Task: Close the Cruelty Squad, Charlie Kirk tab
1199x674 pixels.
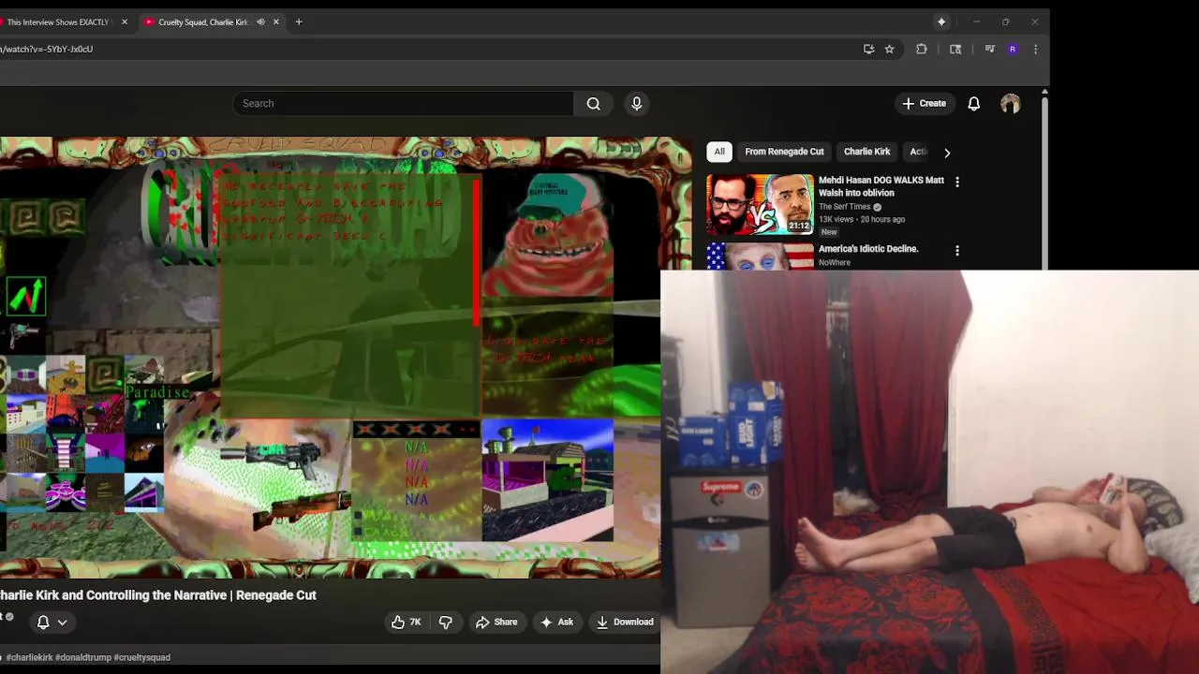Action: click(275, 22)
